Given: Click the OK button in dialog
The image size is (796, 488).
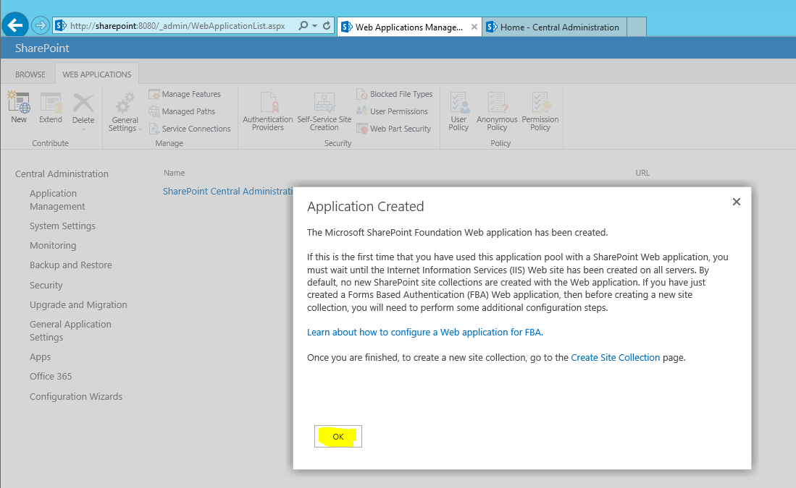Looking at the screenshot, I should 338,437.
